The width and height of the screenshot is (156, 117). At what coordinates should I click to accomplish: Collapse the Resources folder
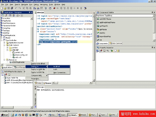[x=4, y=60]
